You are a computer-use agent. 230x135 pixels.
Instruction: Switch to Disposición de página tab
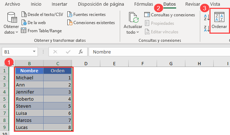click(101, 4)
